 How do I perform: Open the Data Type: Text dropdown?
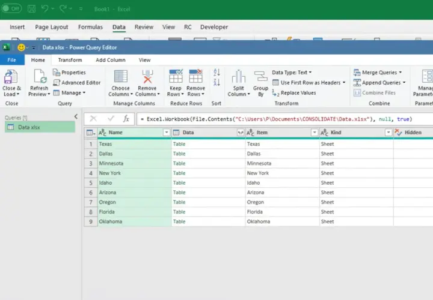tap(292, 73)
